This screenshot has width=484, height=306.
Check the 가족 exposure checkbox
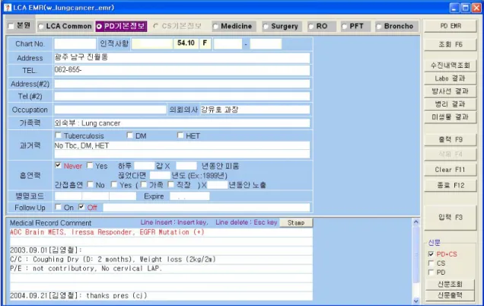coord(144,184)
